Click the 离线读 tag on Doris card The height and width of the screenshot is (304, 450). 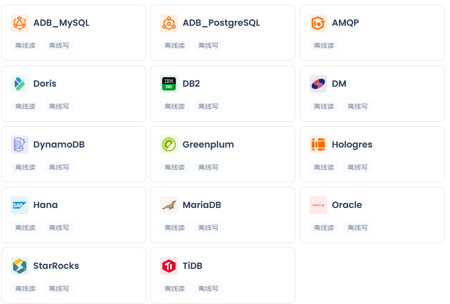(25, 106)
